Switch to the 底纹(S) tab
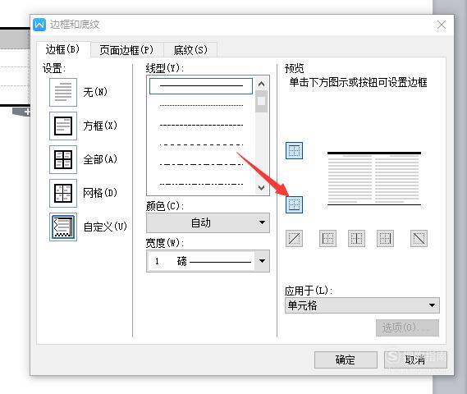Viewport: 467px width, 394px height. click(190, 50)
